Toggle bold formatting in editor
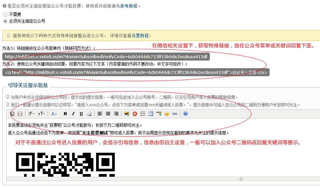 (x=65, y=114)
